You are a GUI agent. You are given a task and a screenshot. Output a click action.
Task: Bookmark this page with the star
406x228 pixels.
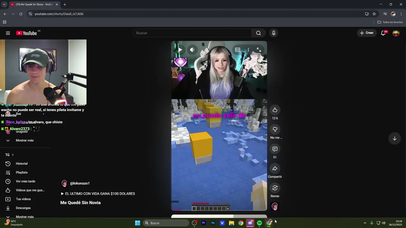374,14
